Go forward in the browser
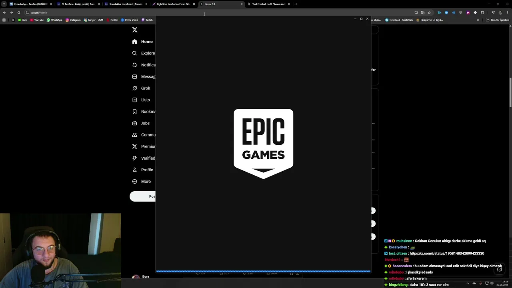The image size is (512, 288). tap(11, 12)
